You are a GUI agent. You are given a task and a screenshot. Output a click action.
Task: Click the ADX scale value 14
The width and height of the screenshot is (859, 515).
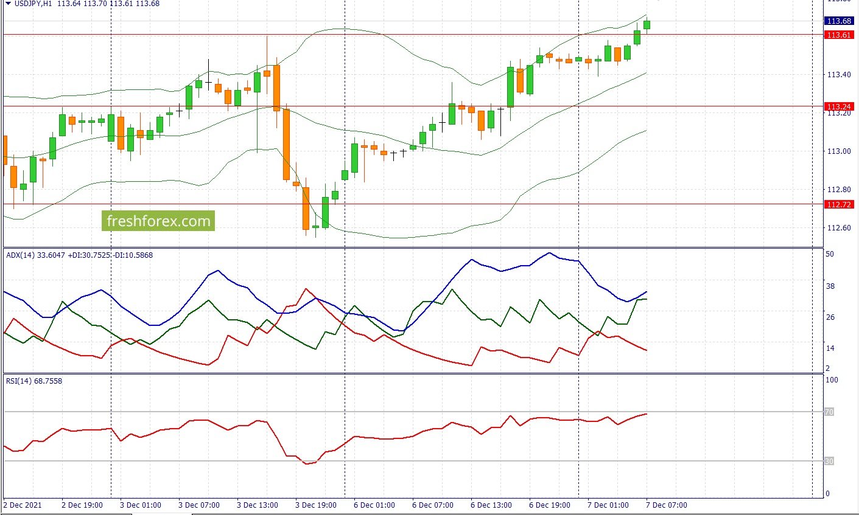pyautogui.click(x=829, y=348)
